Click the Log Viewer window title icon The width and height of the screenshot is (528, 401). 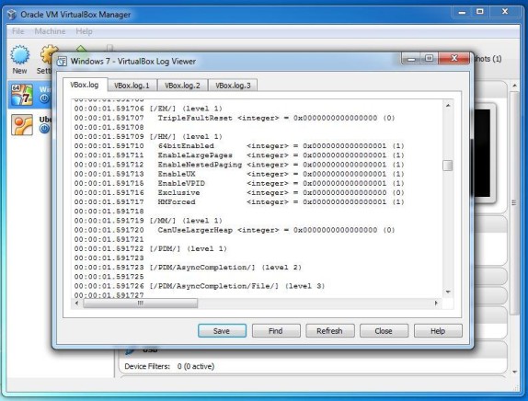[62, 62]
